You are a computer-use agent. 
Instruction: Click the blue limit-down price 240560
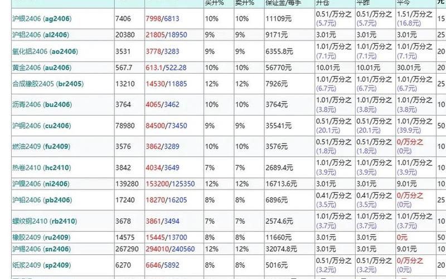coord(183,249)
